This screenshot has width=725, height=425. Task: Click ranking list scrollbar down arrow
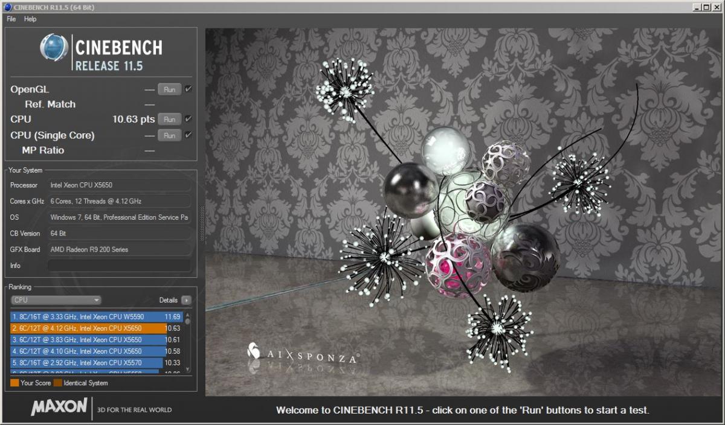click(187, 369)
